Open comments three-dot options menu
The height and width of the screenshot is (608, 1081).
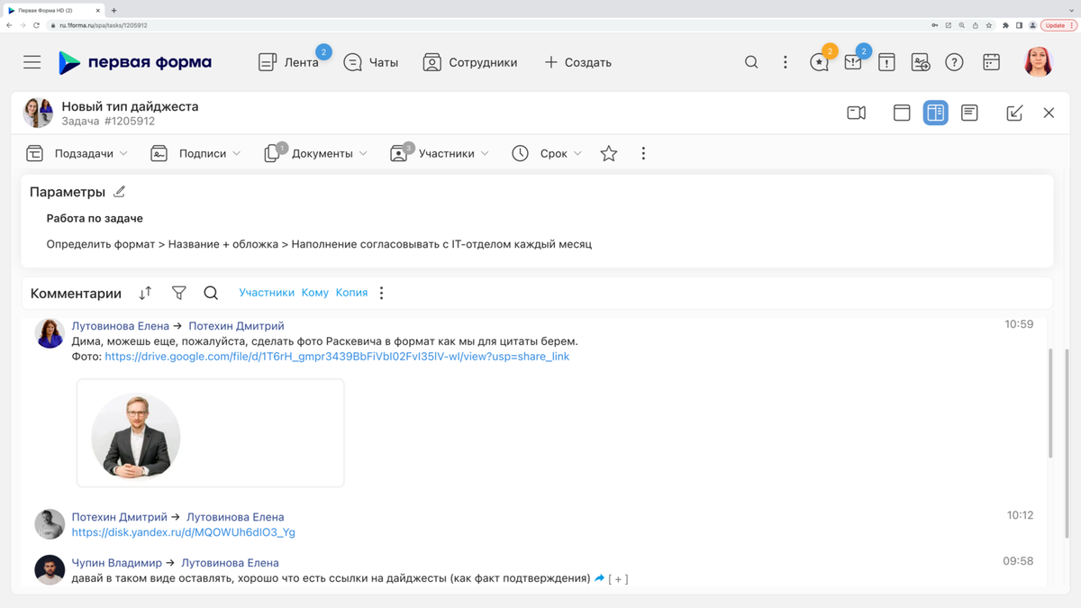382,293
